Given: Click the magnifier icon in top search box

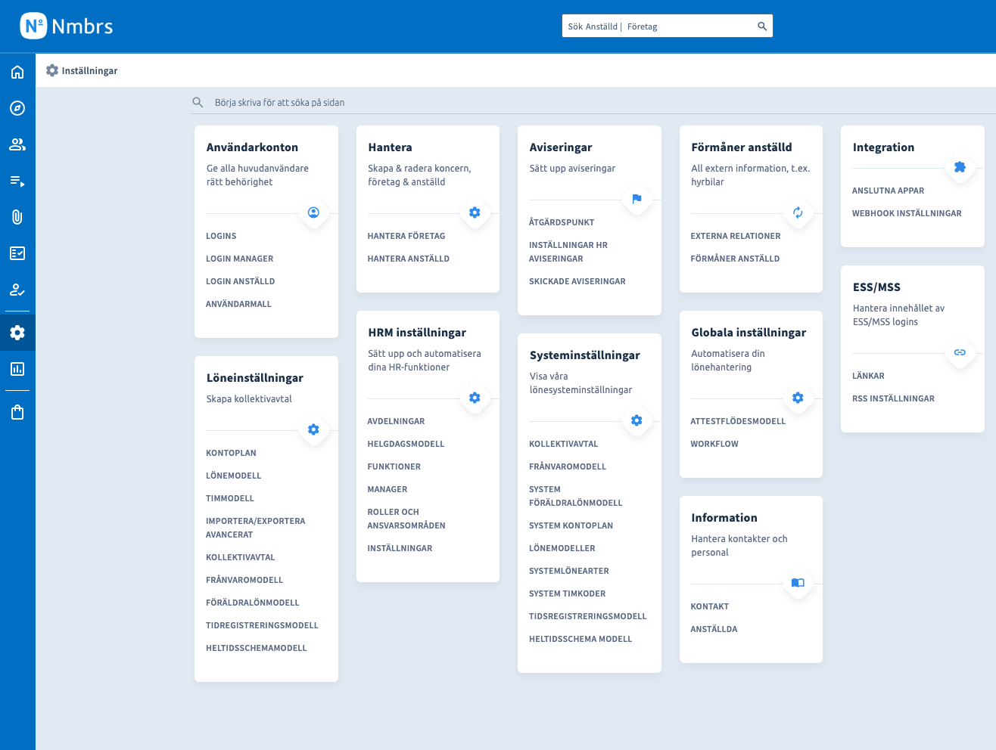Looking at the screenshot, I should [x=762, y=26].
